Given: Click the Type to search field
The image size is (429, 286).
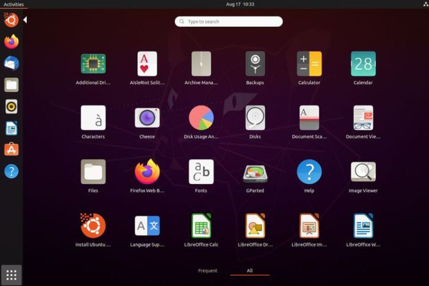Looking at the screenshot, I should pyautogui.click(x=229, y=22).
